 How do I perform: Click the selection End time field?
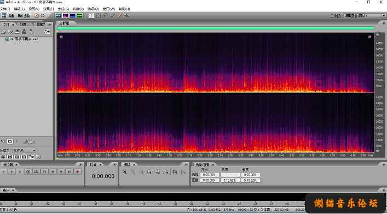coord(230,175)
